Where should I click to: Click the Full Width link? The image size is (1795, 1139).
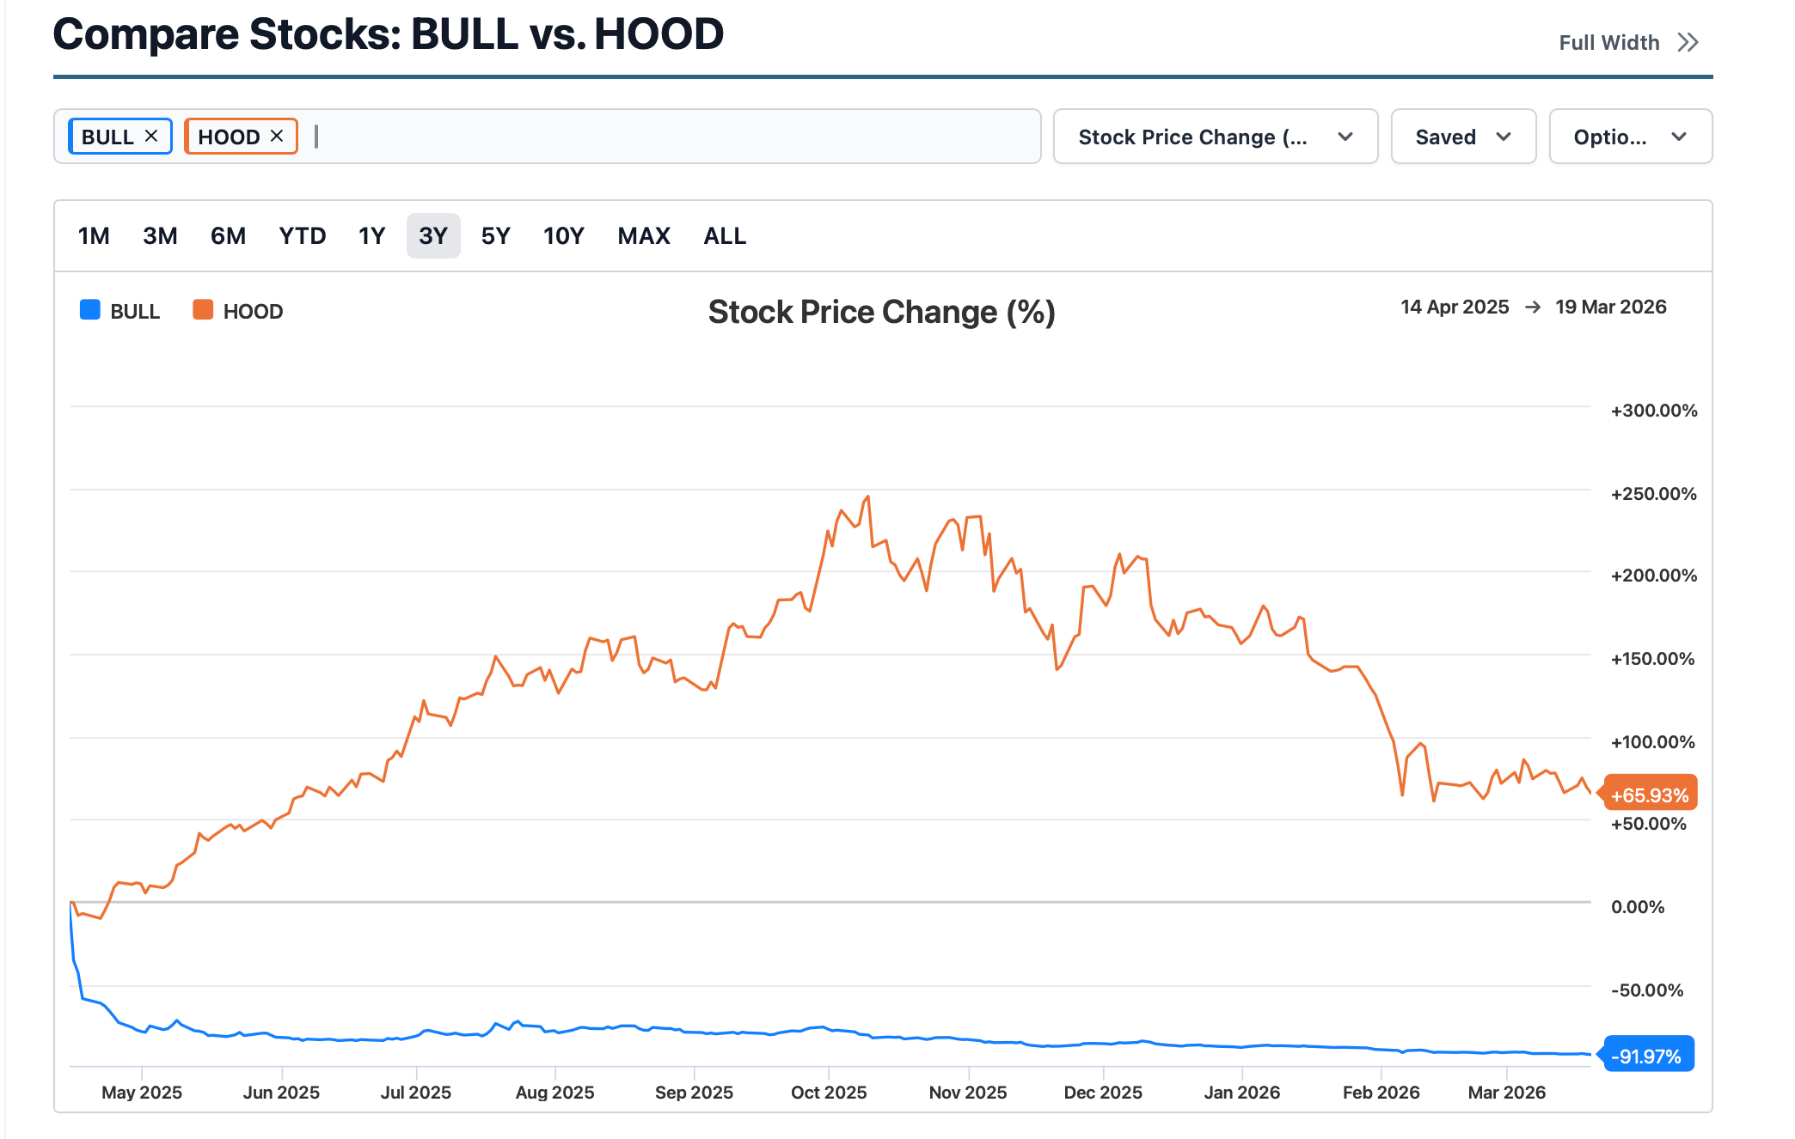point(1608,43)
